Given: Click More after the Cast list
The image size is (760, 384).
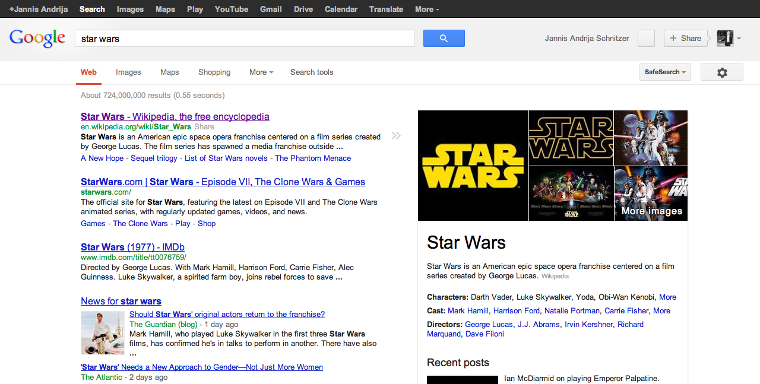Looking at the screenshot, I should 661,311.
